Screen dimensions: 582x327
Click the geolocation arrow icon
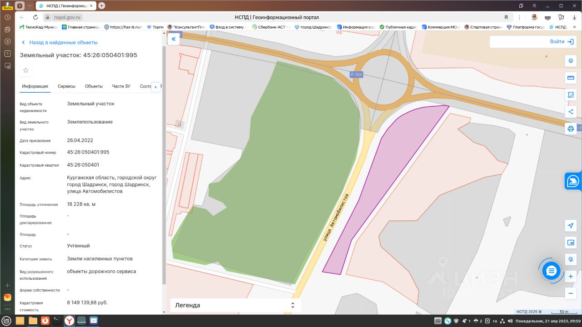tap(571, 226)
